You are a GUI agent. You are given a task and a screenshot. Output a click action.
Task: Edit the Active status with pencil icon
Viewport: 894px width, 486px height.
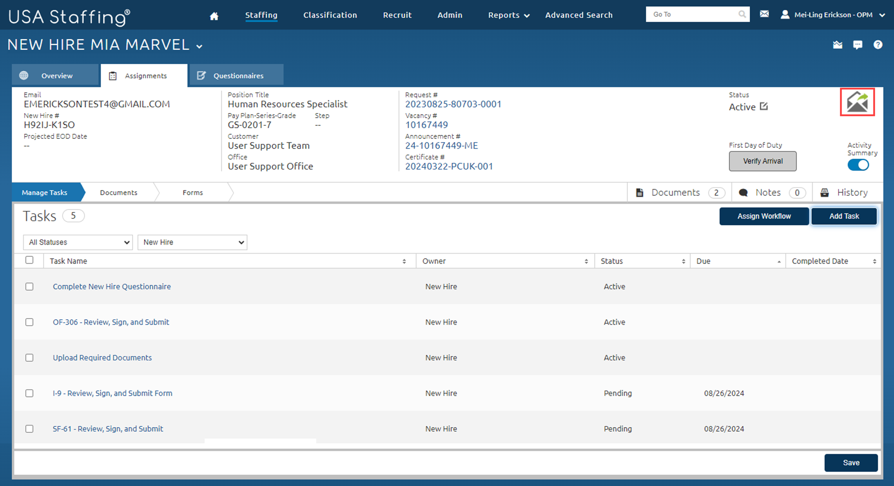coord(764,107)
